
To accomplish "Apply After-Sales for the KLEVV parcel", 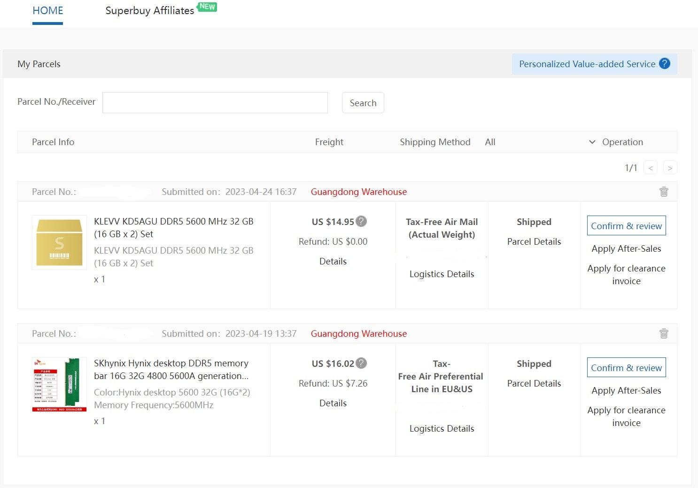I will [x=627, y=248].
